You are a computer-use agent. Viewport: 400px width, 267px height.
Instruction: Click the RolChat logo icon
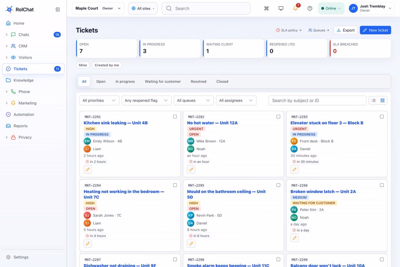click(9, 9)
